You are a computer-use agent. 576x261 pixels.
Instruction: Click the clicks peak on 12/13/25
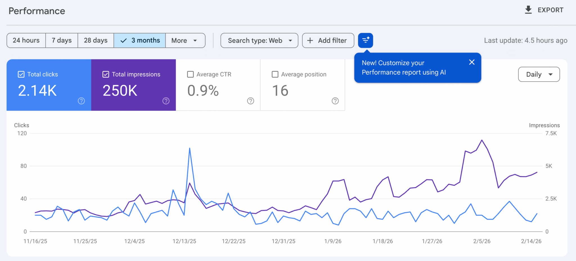tap(190, 148)
